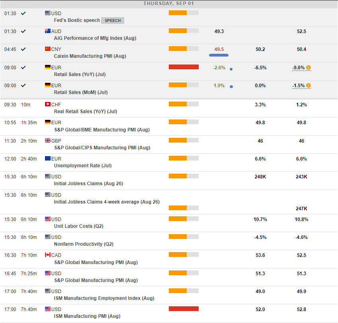338x323 pixels.
Task: Click the UK flag next to GBP
Action: coord(48,141)
